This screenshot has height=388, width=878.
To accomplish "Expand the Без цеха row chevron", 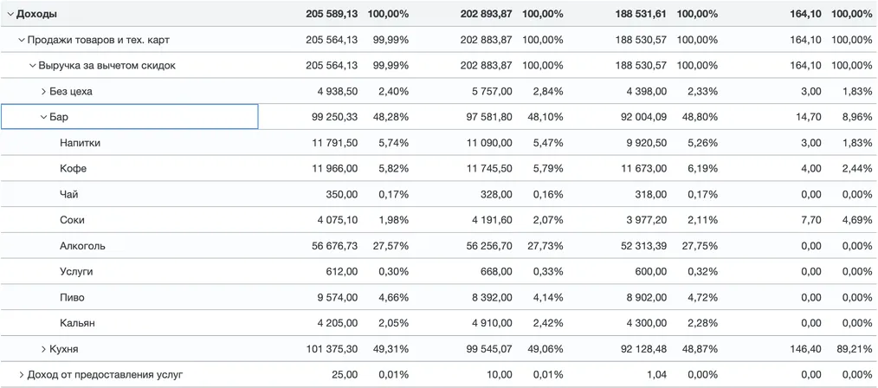I will point(44,92).
